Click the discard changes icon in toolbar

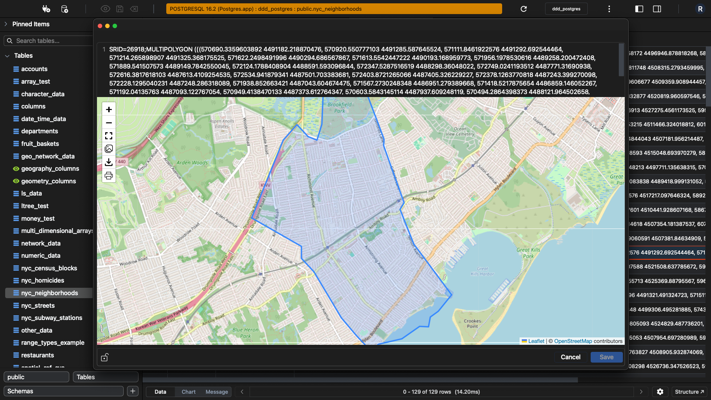(134, 9)
